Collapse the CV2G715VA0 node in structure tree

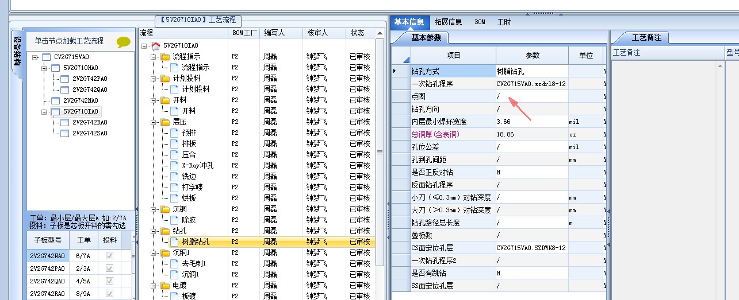[x=36, y=57]
